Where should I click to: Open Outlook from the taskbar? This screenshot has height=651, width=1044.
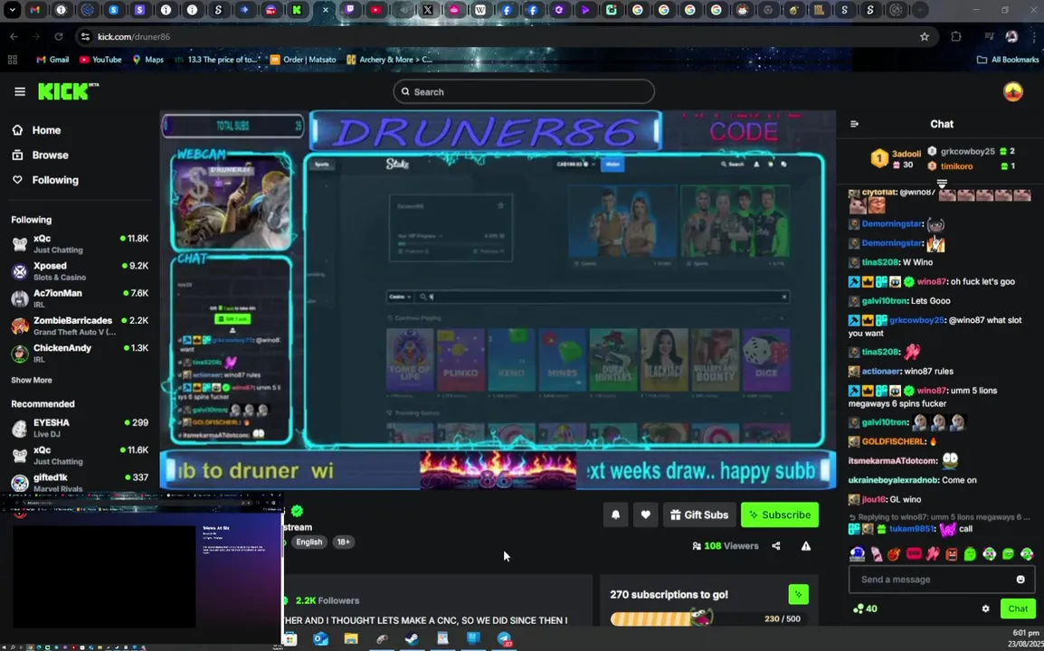point(321,638)
